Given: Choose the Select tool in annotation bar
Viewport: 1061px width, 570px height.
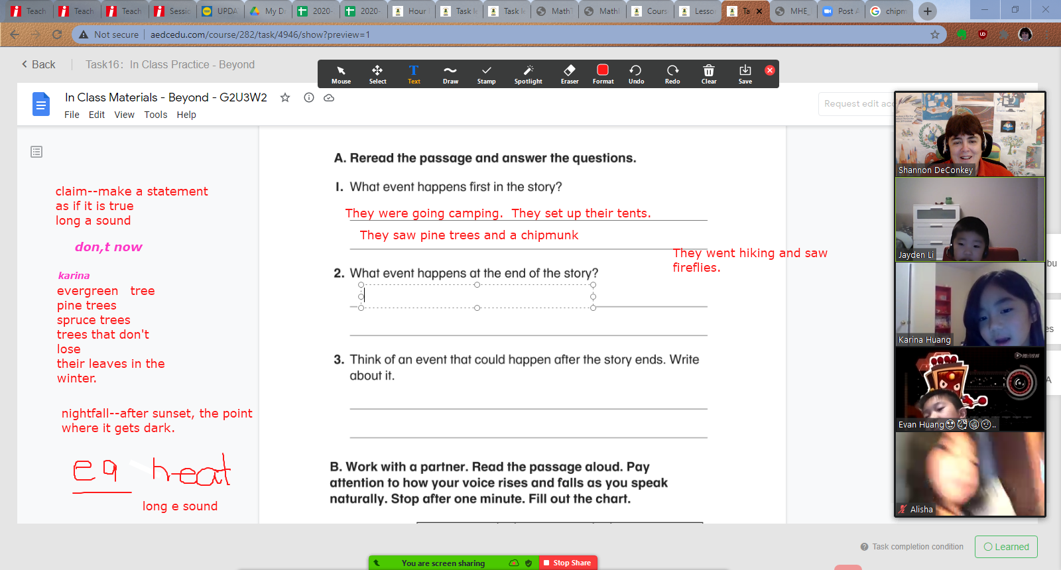Looking at the screenshot, I should 377,74.
